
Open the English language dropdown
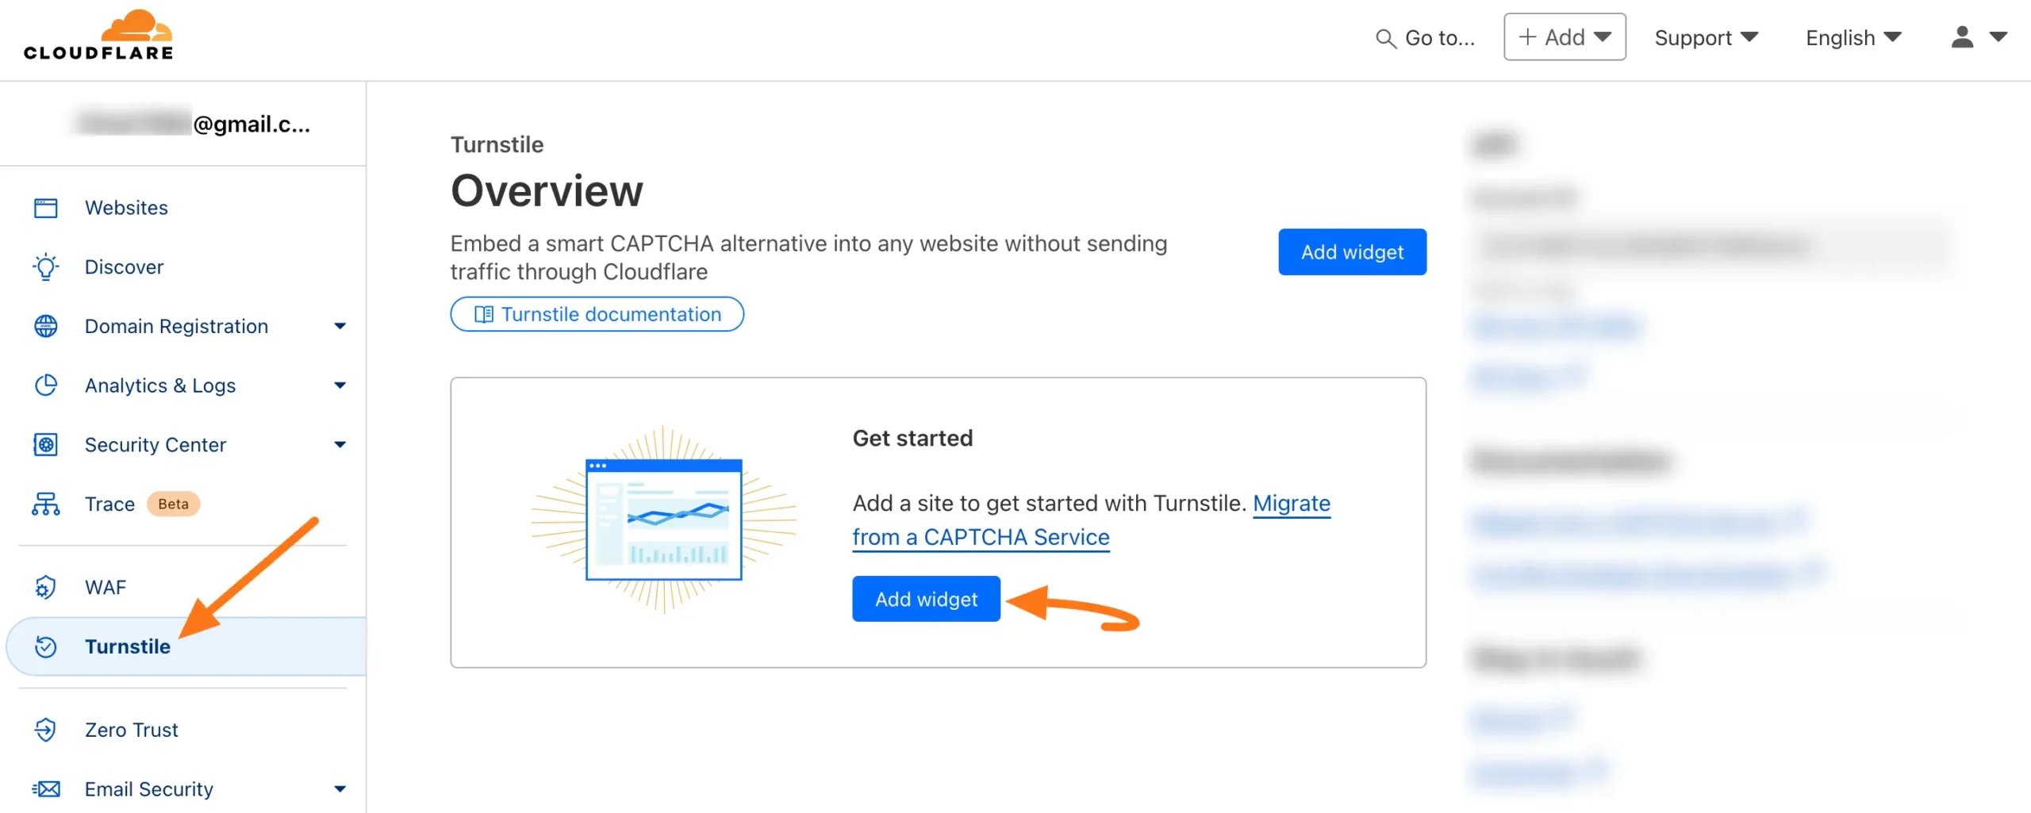tap(1852, 38)
